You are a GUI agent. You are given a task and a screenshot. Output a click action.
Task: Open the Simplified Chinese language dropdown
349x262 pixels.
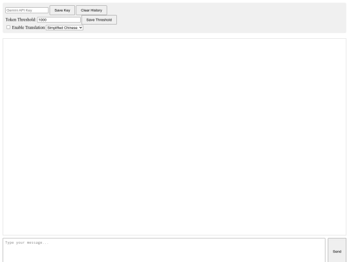(x=65, y=28)
